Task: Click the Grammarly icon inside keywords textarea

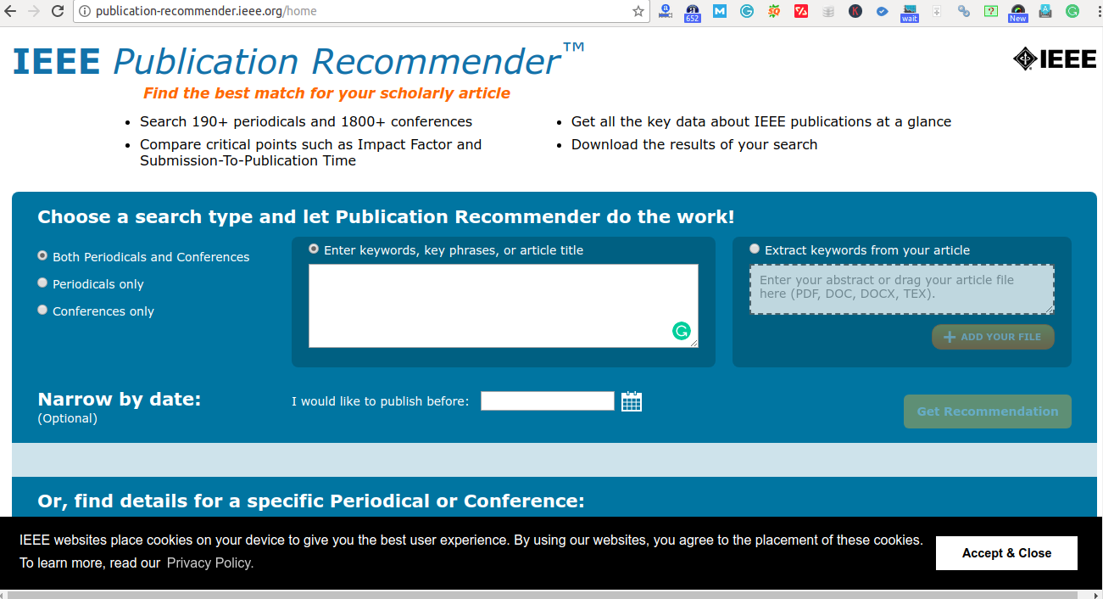Action: (x=682, y=331)
